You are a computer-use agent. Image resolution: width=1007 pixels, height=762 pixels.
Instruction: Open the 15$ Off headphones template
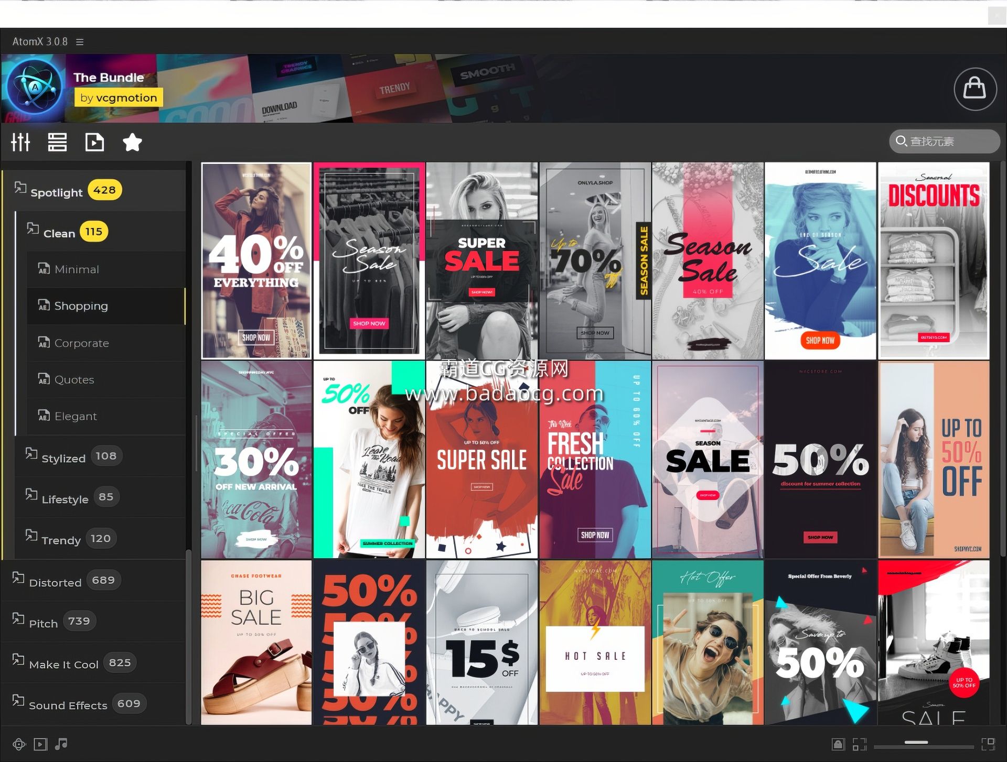(x=482, y=643)
